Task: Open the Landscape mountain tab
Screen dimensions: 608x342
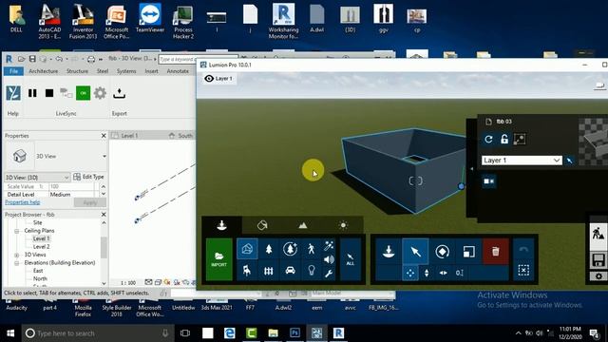Action: [303, 225]
